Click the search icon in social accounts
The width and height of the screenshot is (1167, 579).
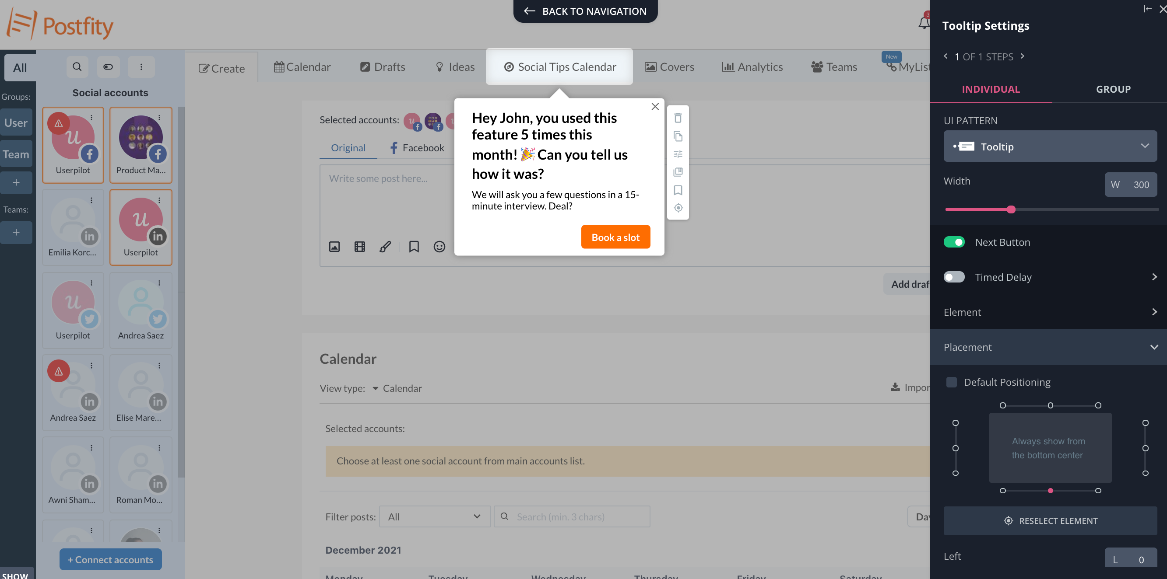[77, 67]
